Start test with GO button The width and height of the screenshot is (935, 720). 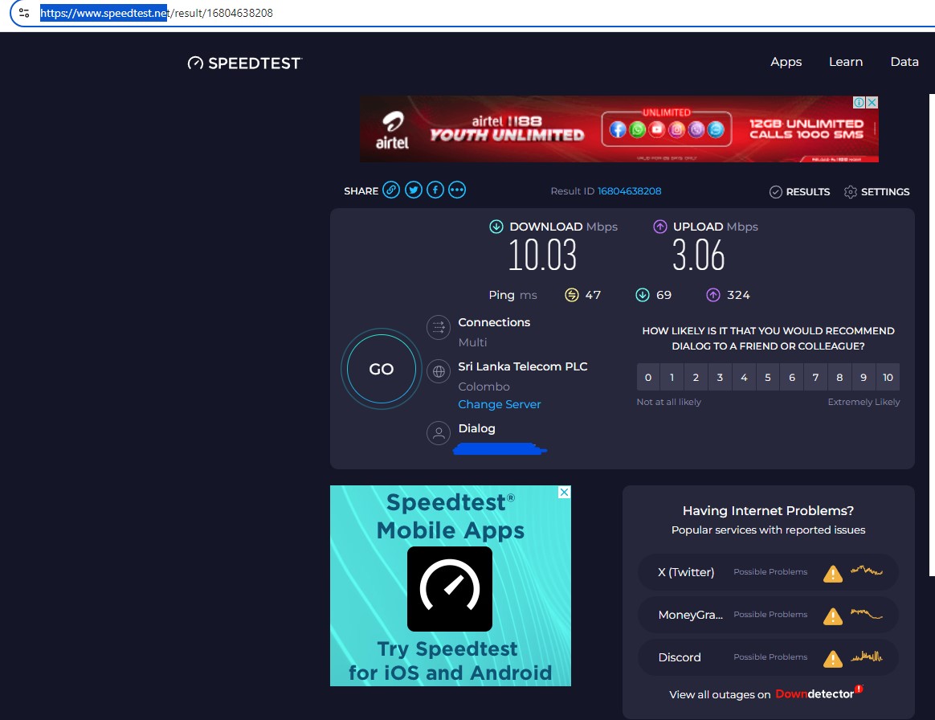tap(381, 369)
